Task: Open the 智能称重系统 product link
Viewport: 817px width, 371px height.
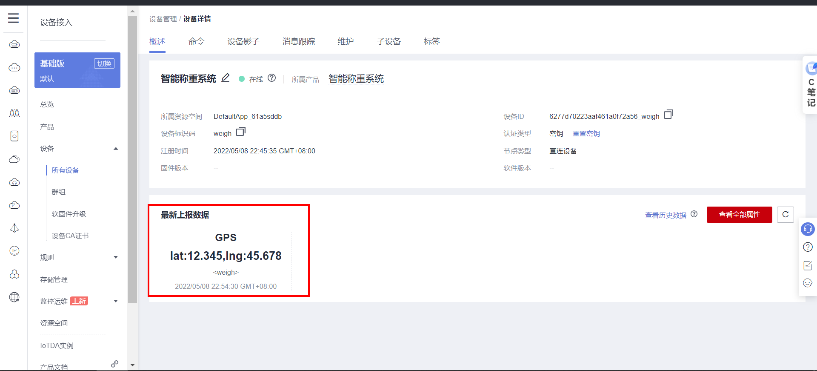Action: pos(356,79)
